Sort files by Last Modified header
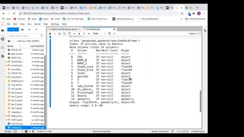 click(37, 46)
